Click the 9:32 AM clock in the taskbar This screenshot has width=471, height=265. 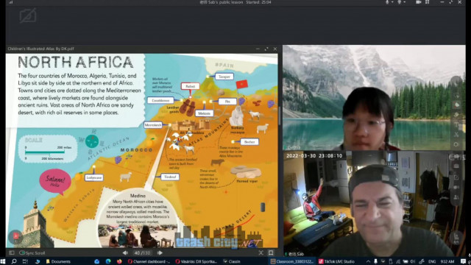pyautogui.click(x=447, y=261)
